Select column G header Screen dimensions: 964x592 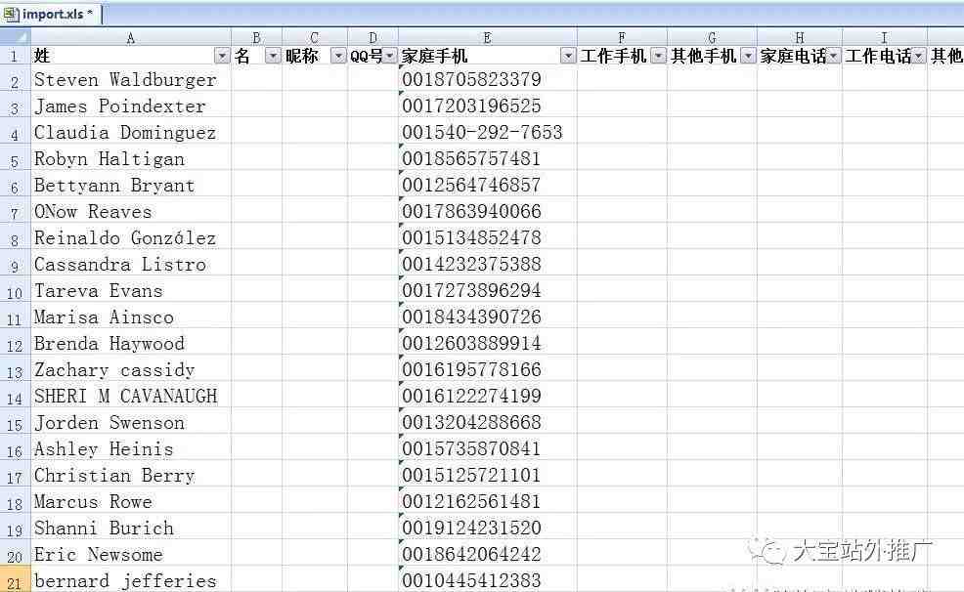click(712, 37)
